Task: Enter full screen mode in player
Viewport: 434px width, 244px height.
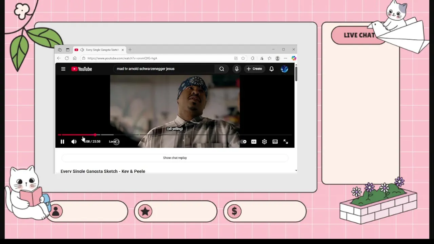Action: pos(286,142)
